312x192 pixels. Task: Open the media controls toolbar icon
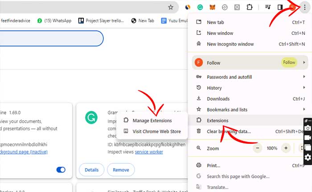[x=268, y=8]
